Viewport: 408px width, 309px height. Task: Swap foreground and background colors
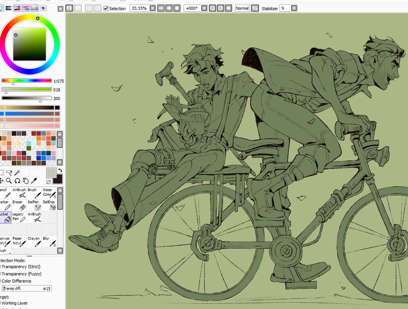60,171
